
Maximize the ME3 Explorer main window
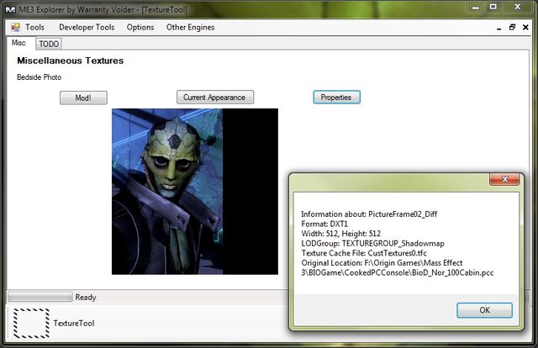pyautogui.click(x=493, y=7)
